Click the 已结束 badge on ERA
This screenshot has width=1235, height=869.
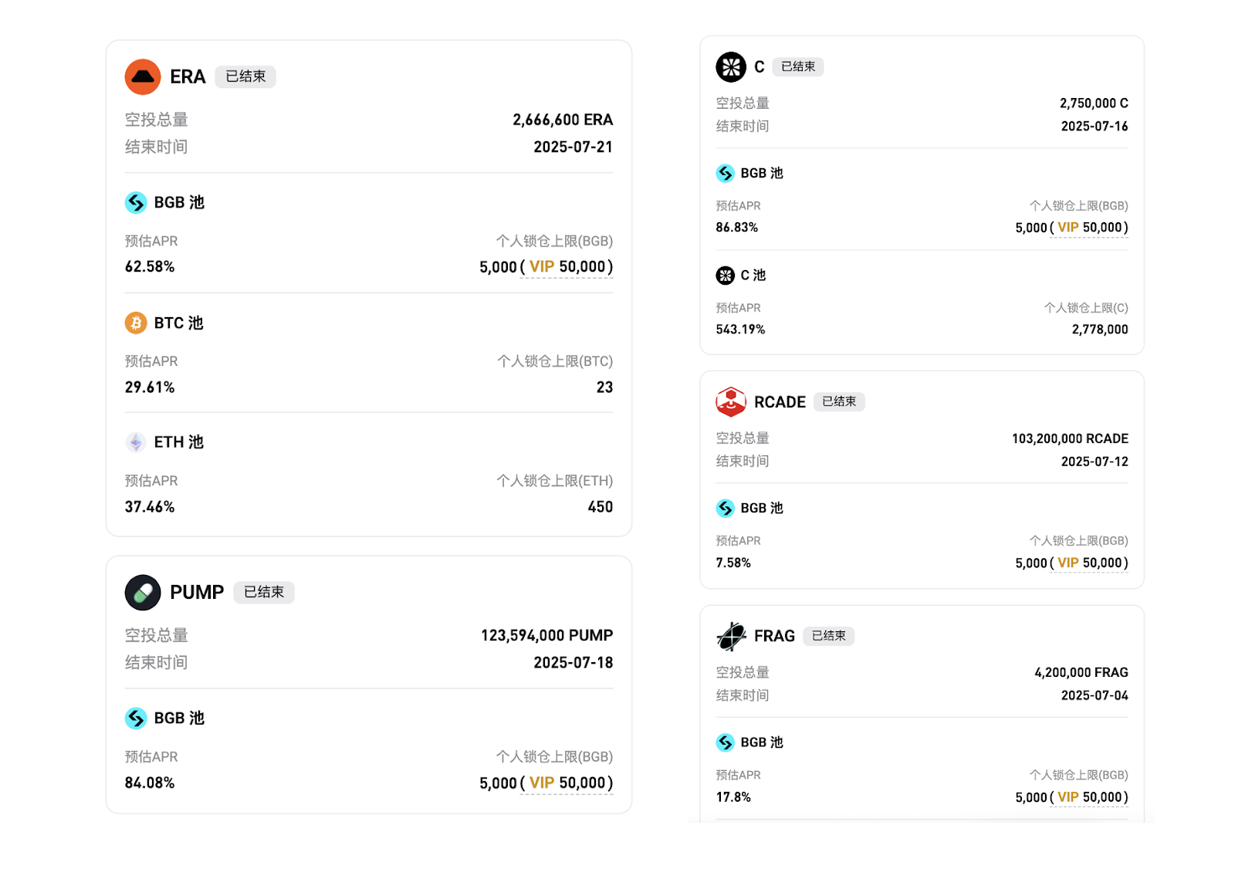coord(245,76)
